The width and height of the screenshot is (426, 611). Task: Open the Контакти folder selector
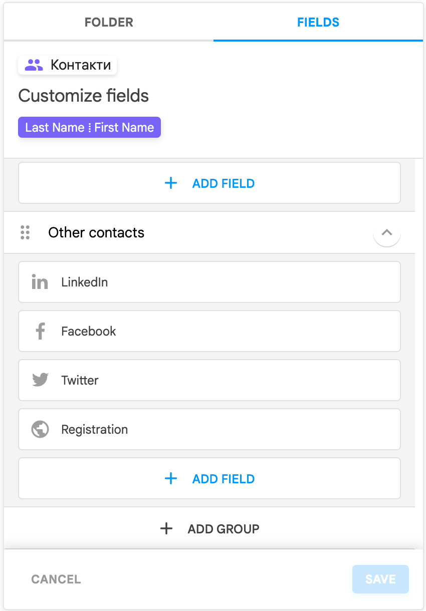(67, 64)
